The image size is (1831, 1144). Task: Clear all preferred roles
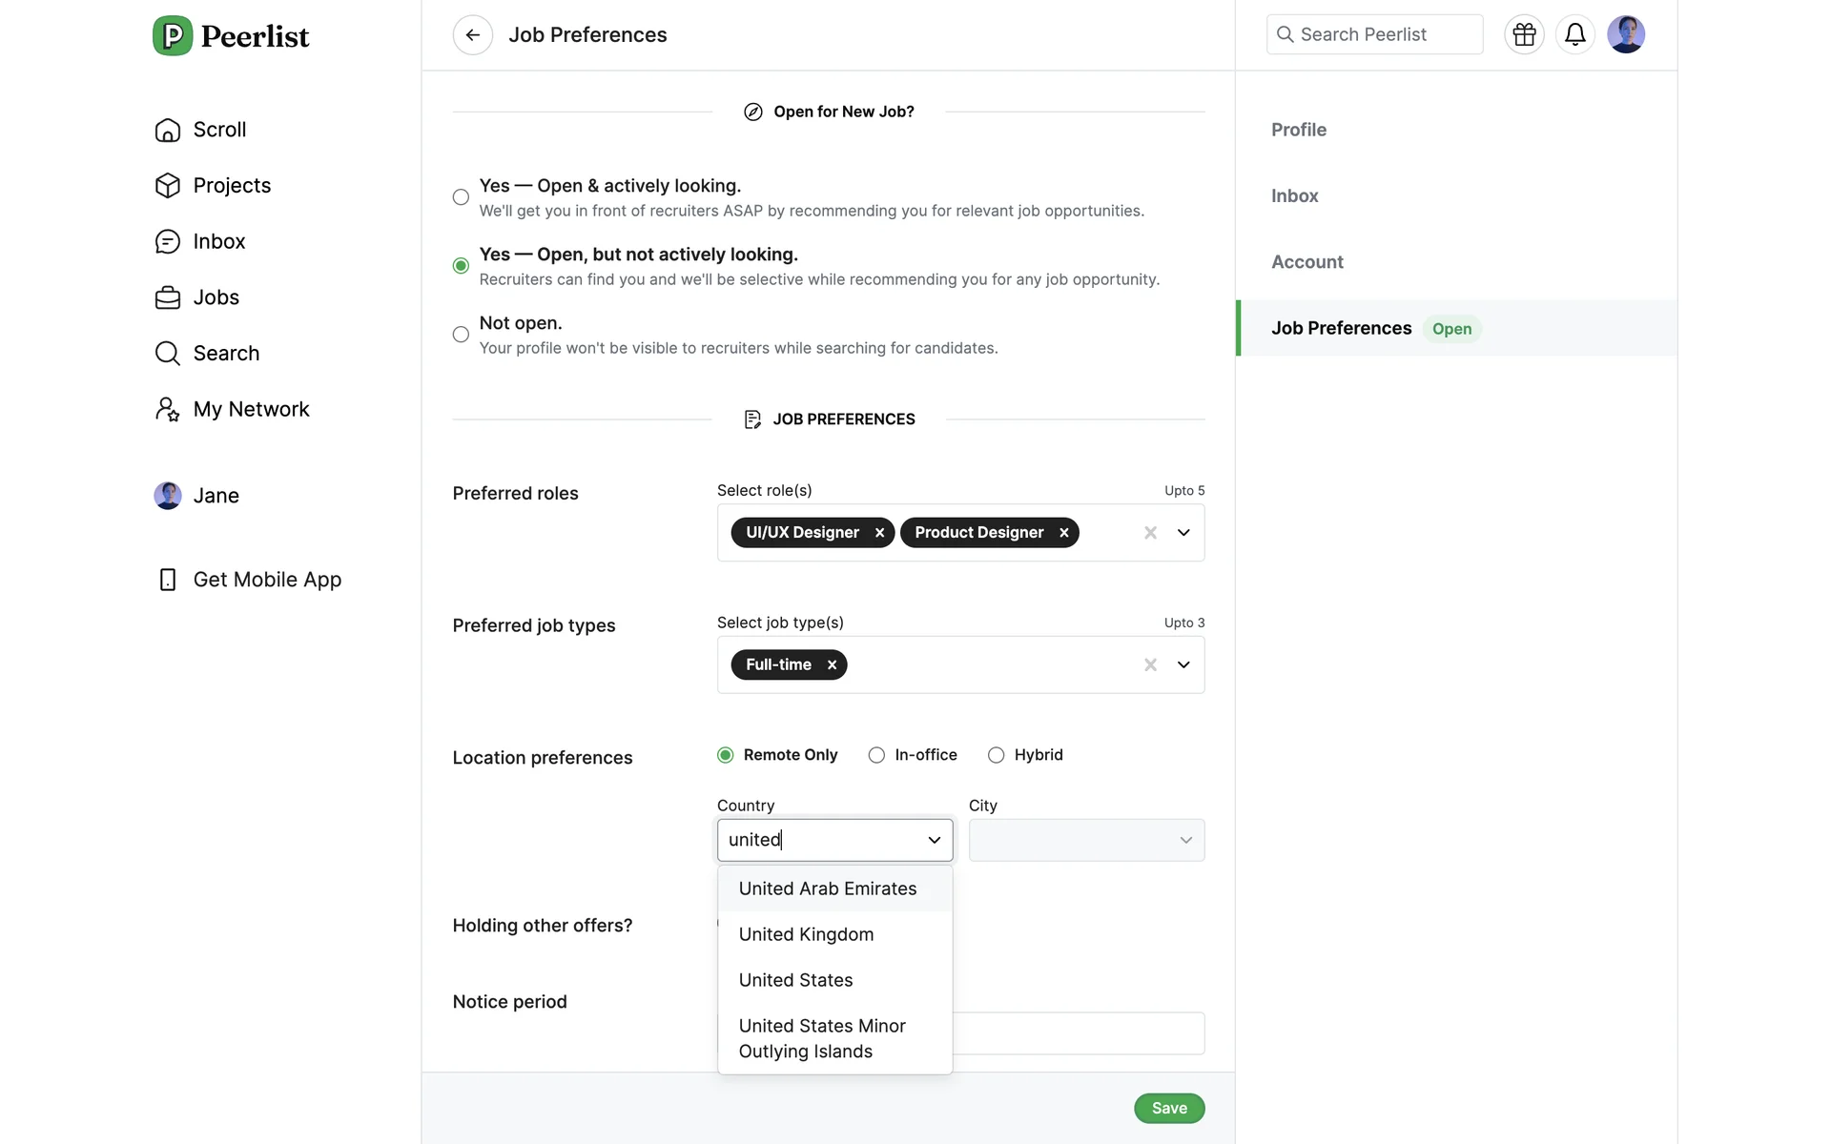coord(1150,533)
